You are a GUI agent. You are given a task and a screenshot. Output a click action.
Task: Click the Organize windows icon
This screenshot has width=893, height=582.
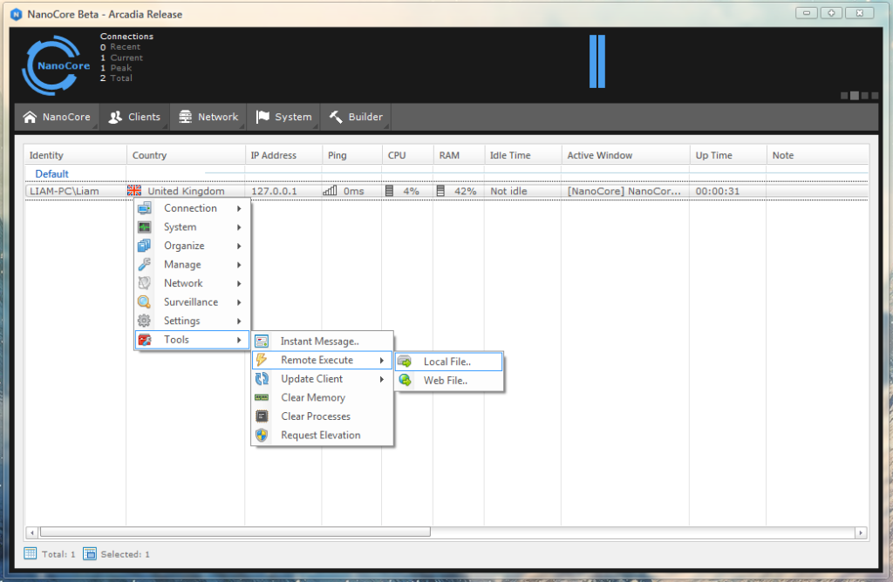click(x=145, y=246)
